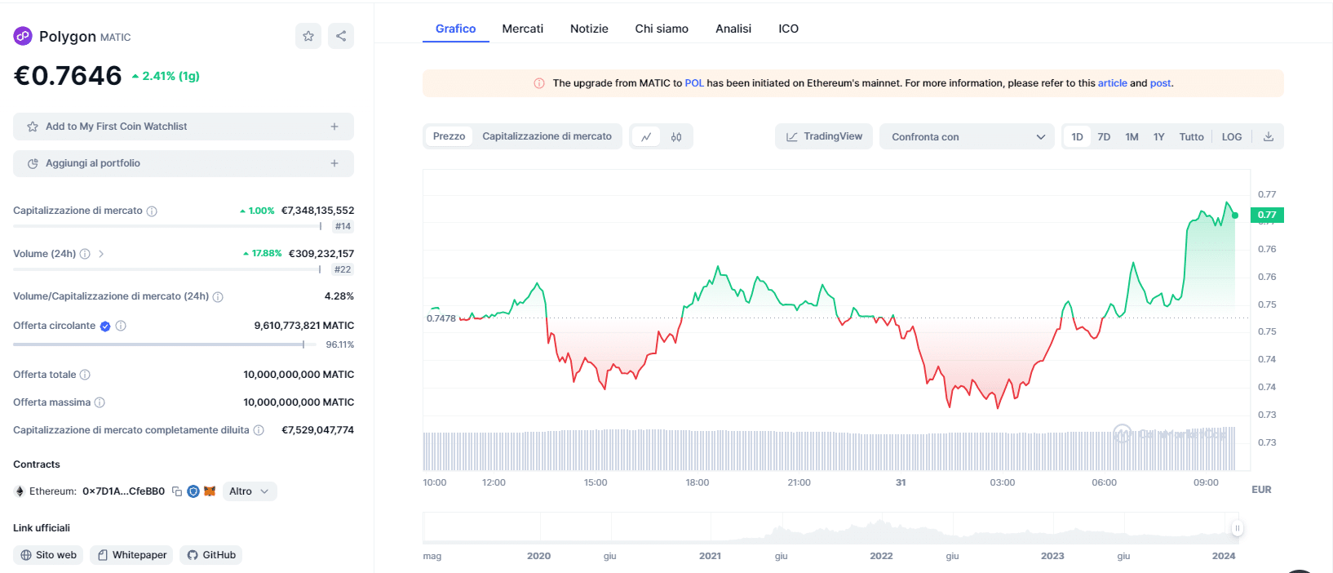Viewport: 1333px width, 573px height.
Task: Open the Mercati tab
Action: click(522, 29)
